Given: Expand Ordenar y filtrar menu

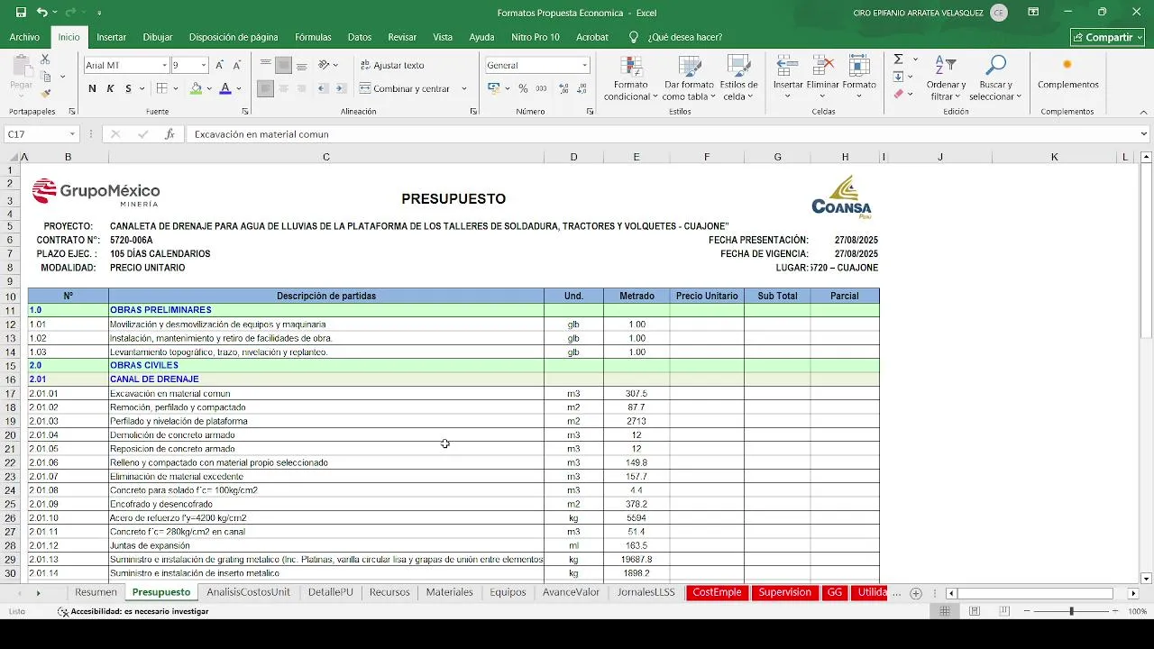Looking at the screenshot, I should [946, 78].
